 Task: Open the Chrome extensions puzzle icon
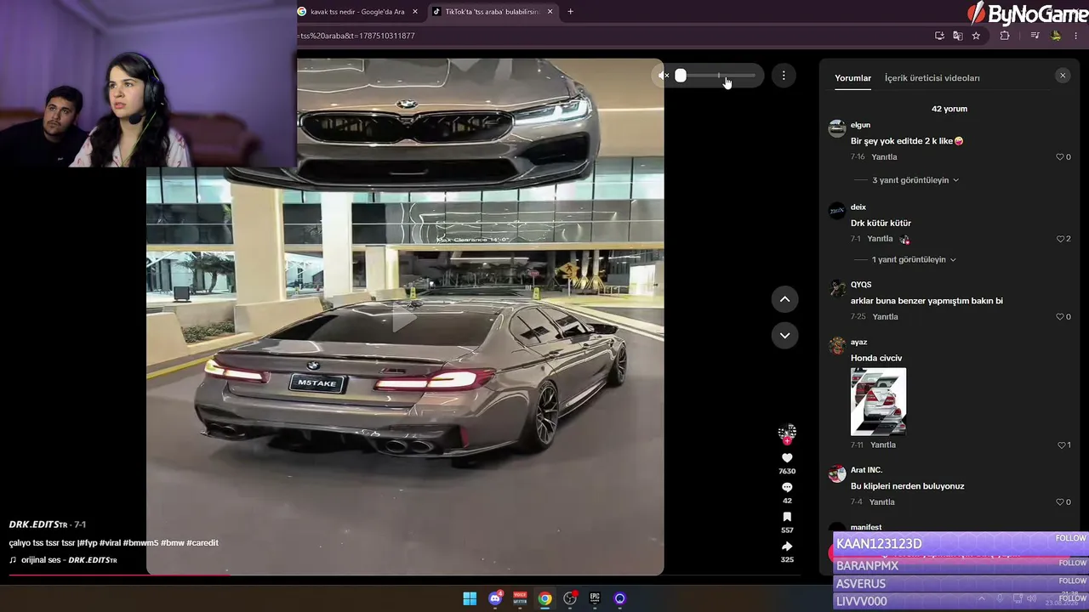1005,36
